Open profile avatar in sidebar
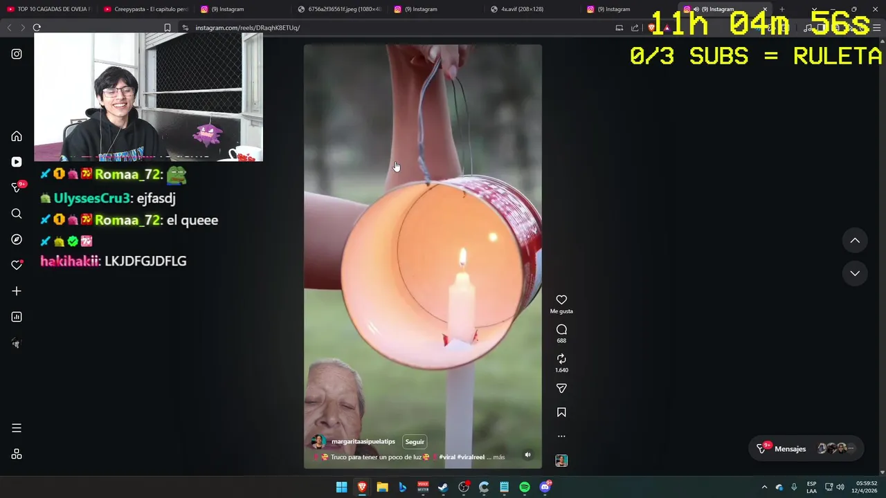This screenshot has width=886, height=498. [17, 343]
